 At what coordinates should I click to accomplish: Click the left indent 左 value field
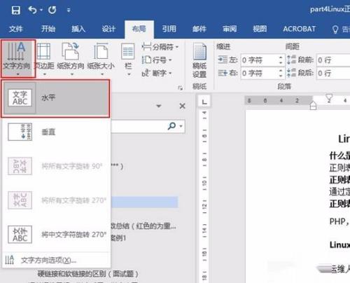260,60
